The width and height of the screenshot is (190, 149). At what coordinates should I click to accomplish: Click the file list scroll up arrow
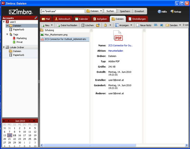[x=91, y=30]
